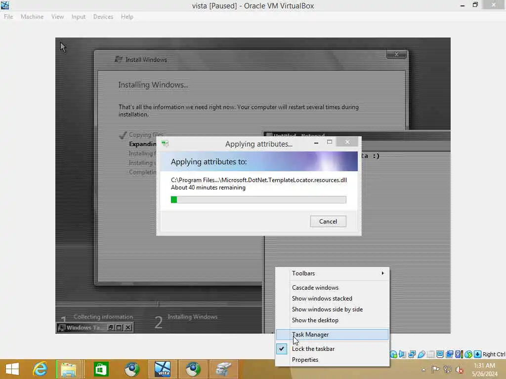
Task: Maximize the Applying attributes dialog
Action: 330,142
